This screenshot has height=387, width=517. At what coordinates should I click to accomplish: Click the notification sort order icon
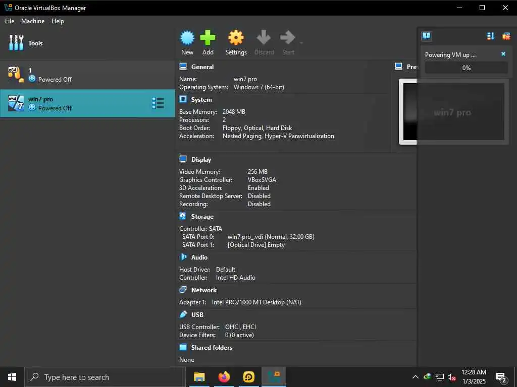coord(491,36)
